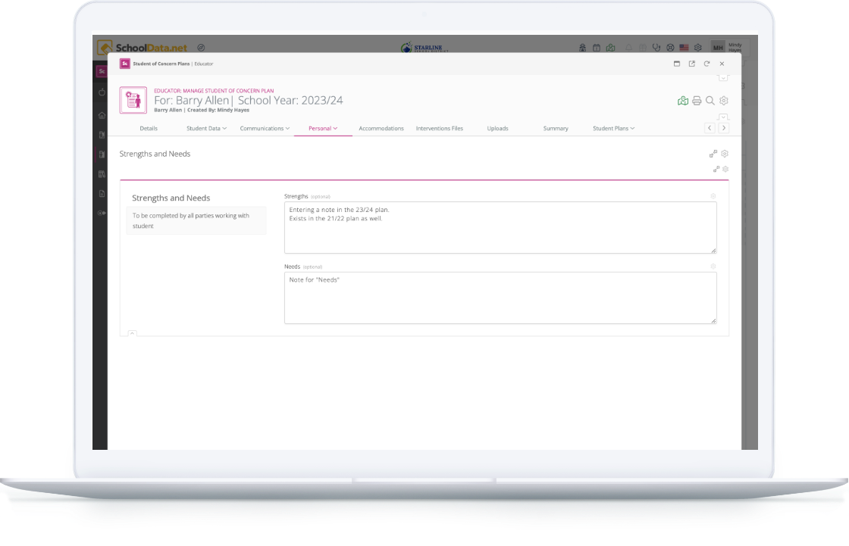Click the refresh icon in window title bar

point(706,64)
